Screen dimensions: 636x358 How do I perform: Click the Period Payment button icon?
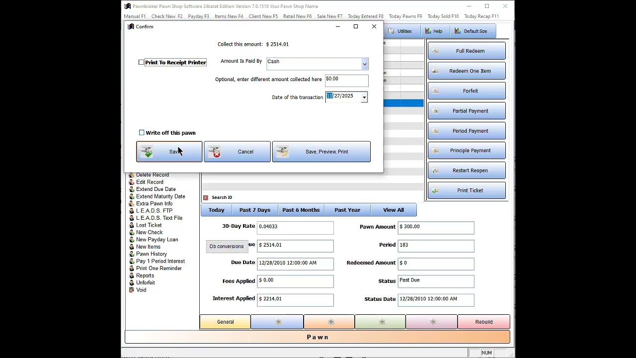[x=435, y=131]
